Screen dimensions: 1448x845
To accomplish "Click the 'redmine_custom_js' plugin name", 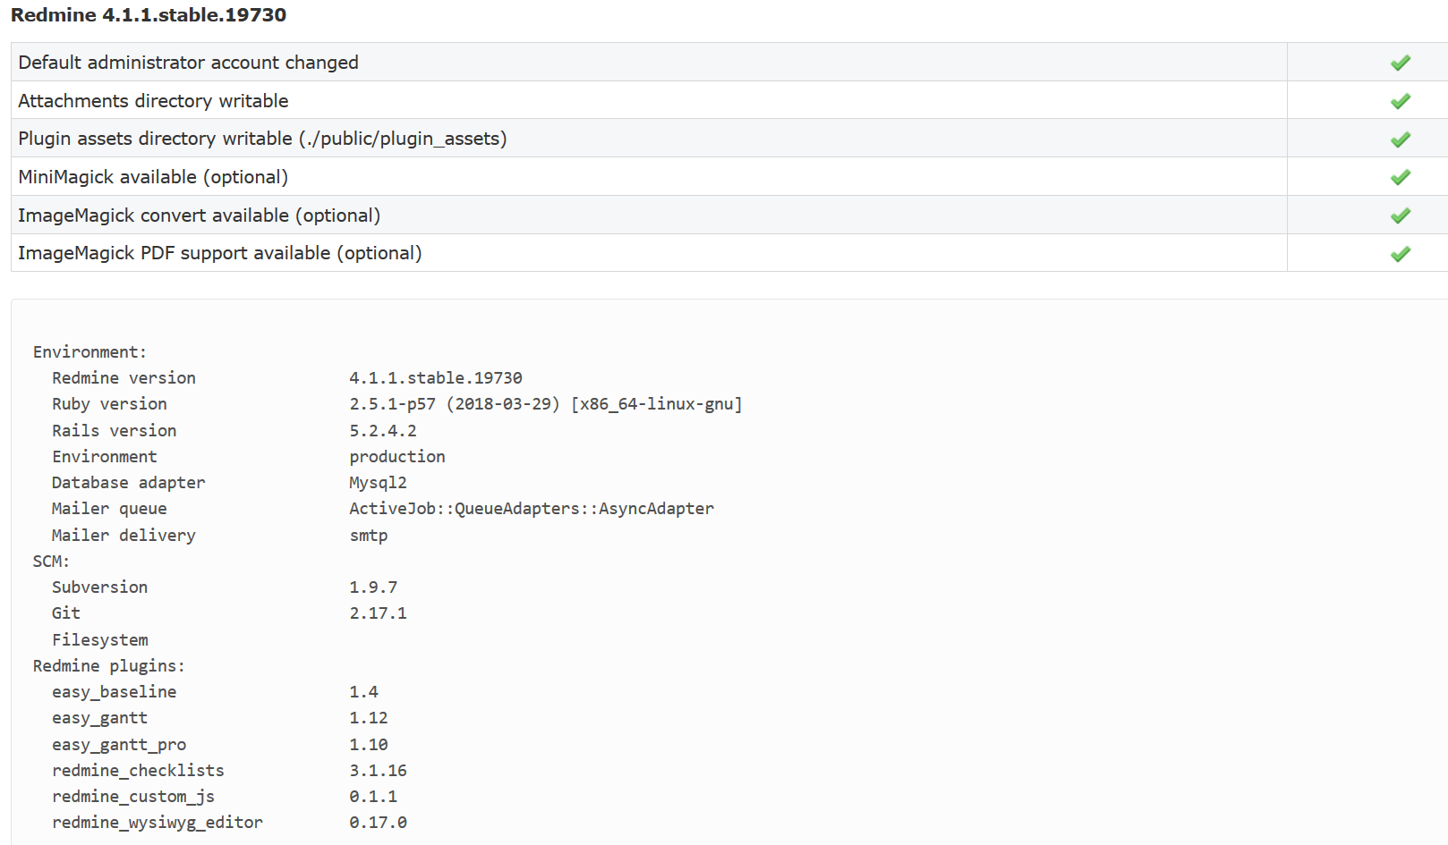I will click(133, 797).
